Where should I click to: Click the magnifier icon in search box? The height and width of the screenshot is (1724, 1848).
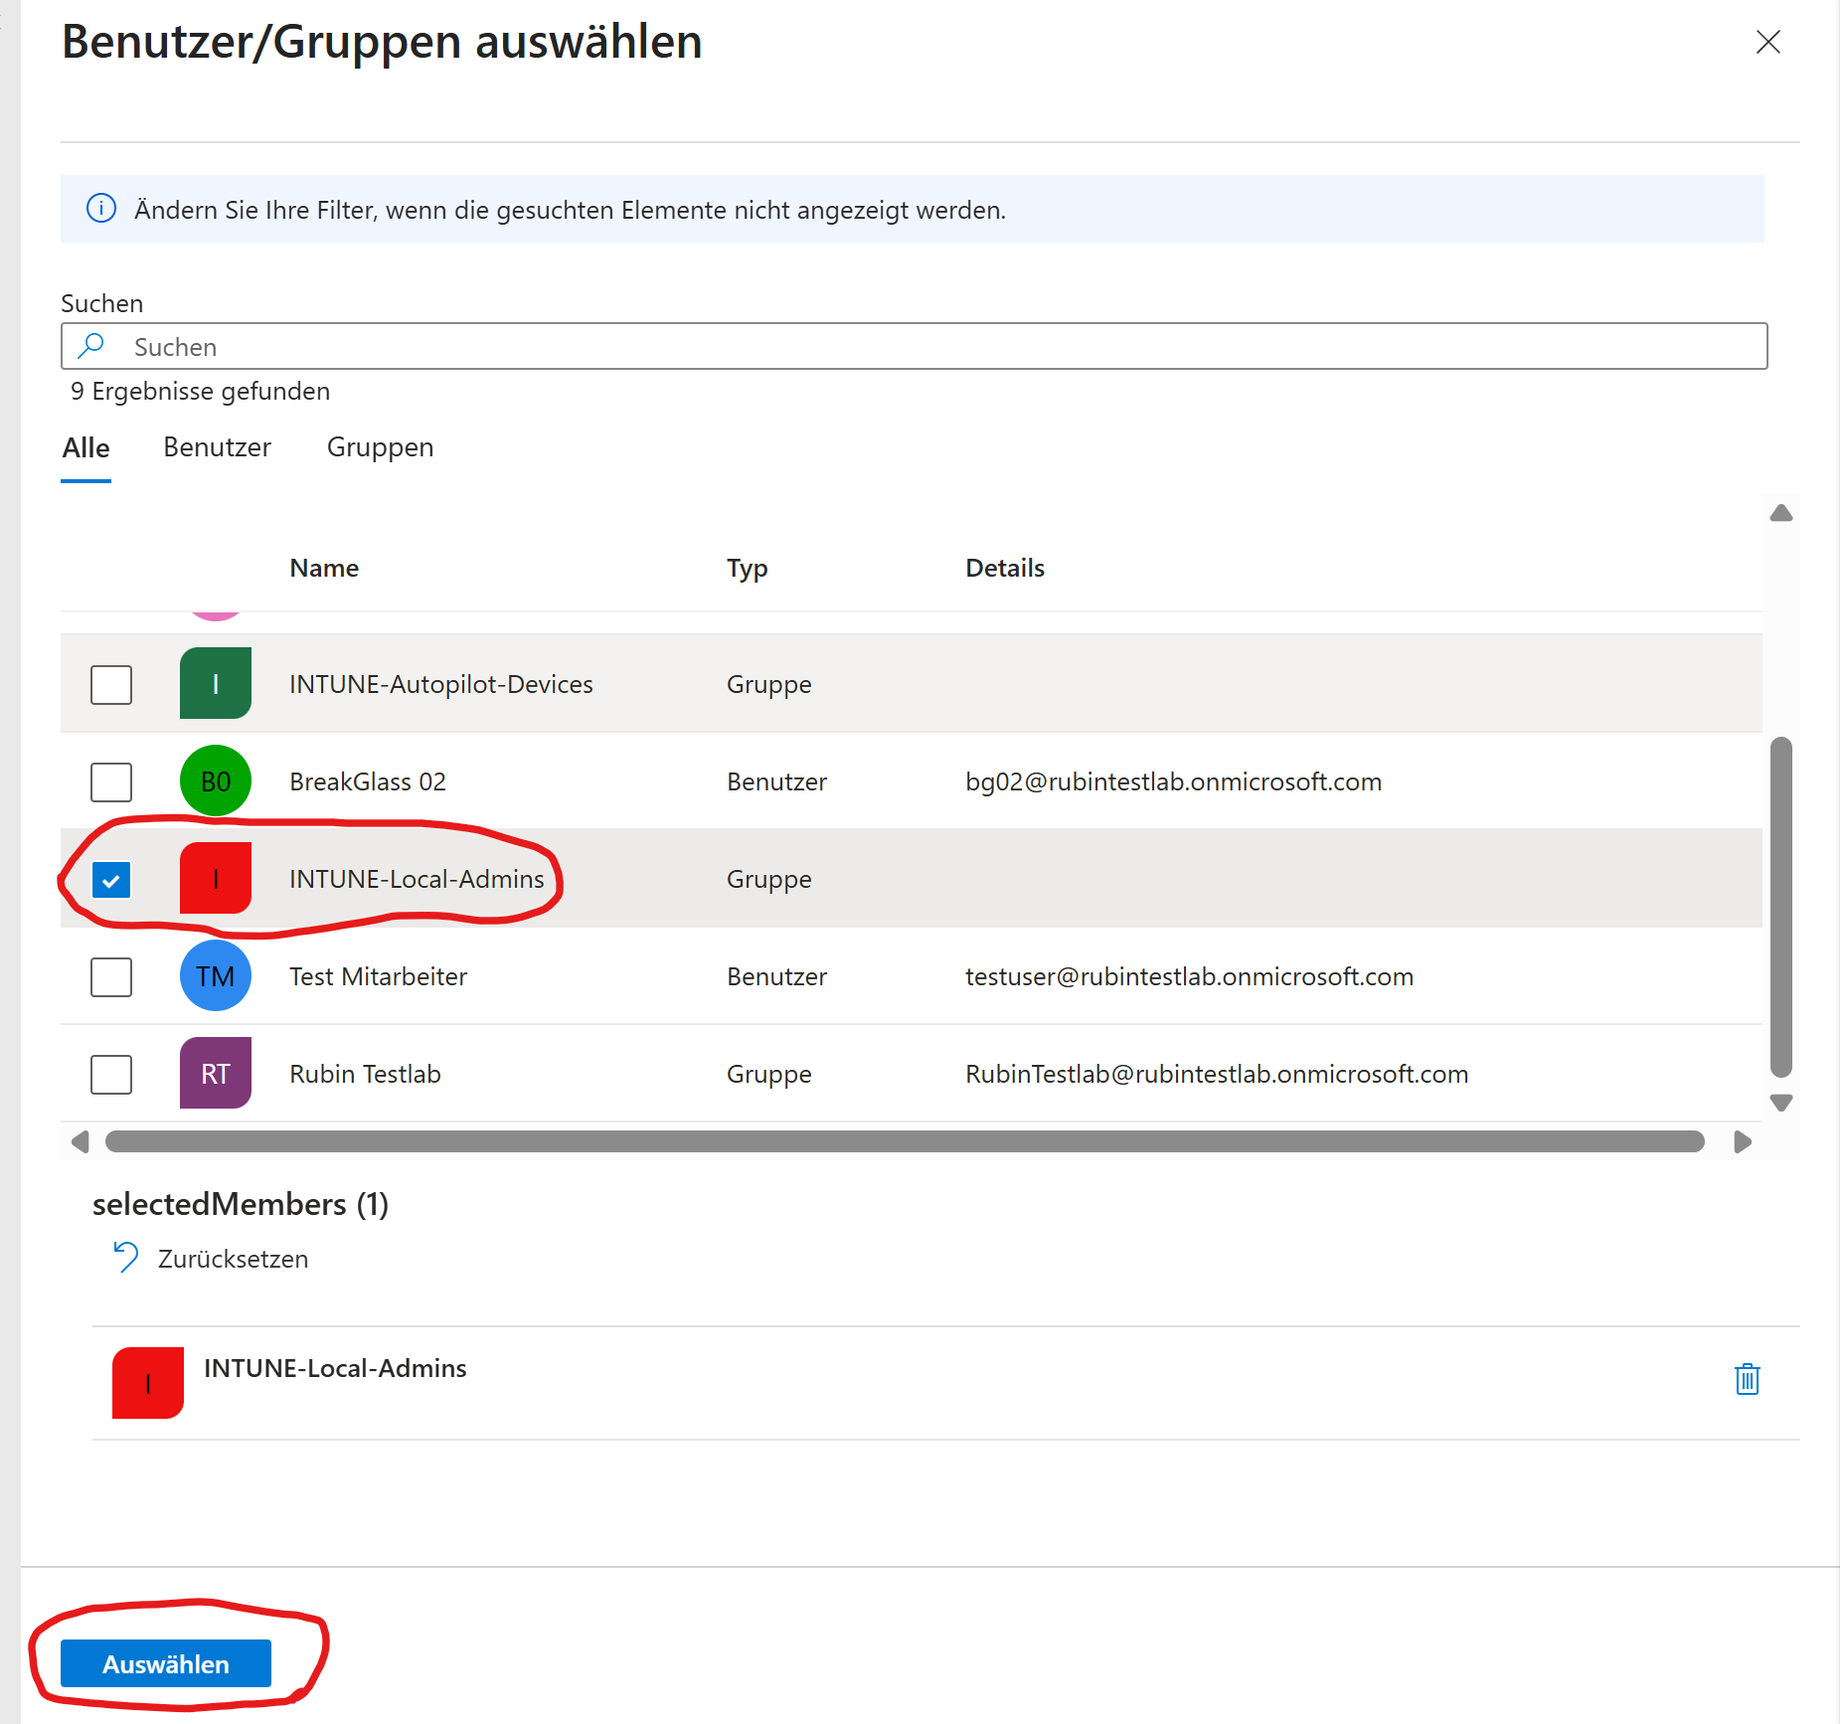(x=91, y=346)
